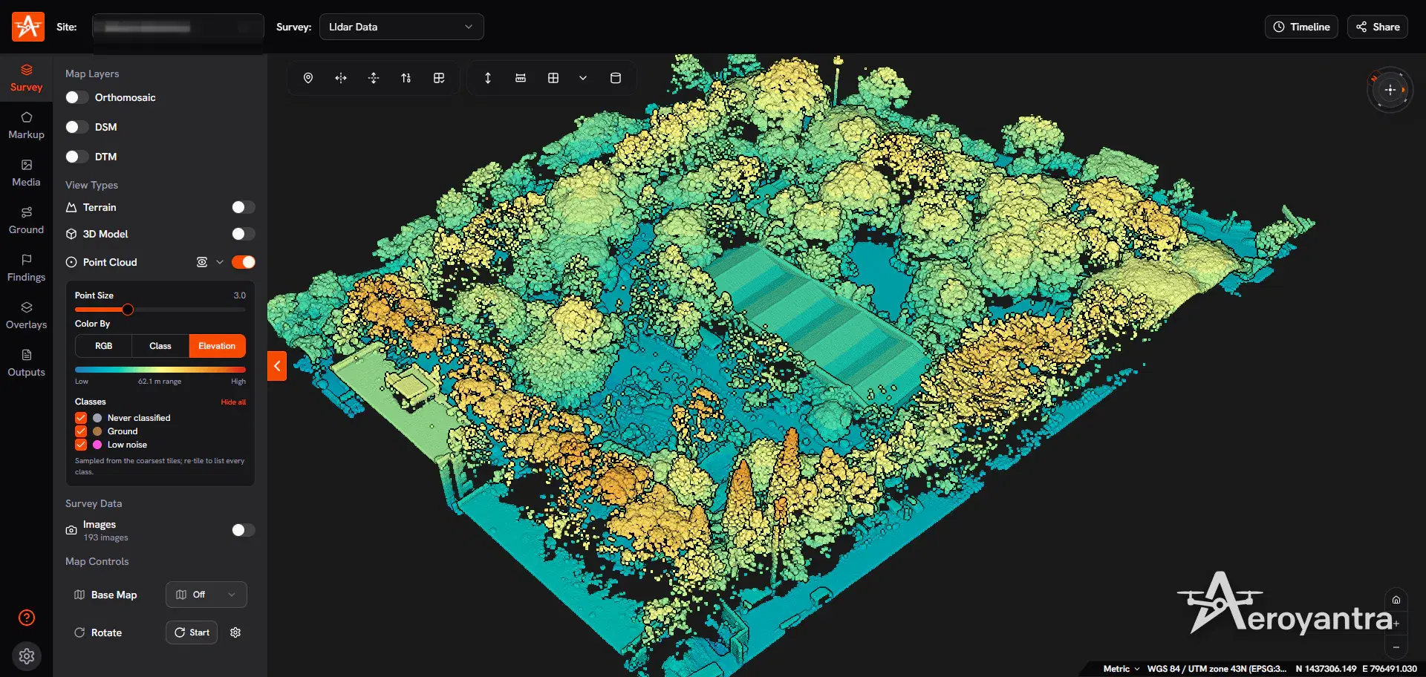This screenshot has width=1426, height=677.
Task: Click the grid checkmark tool
Action: click(439, 78)
